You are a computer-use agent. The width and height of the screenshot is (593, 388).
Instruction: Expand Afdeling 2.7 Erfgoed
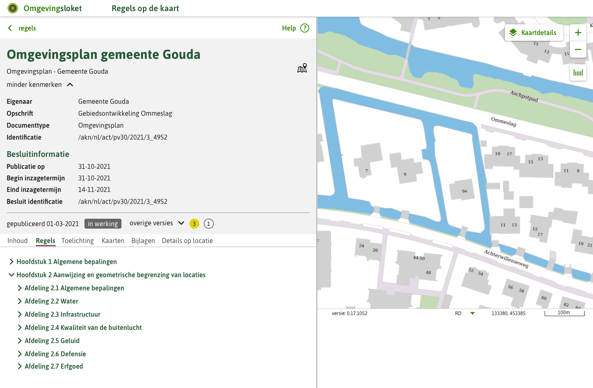tap(20, 366)
